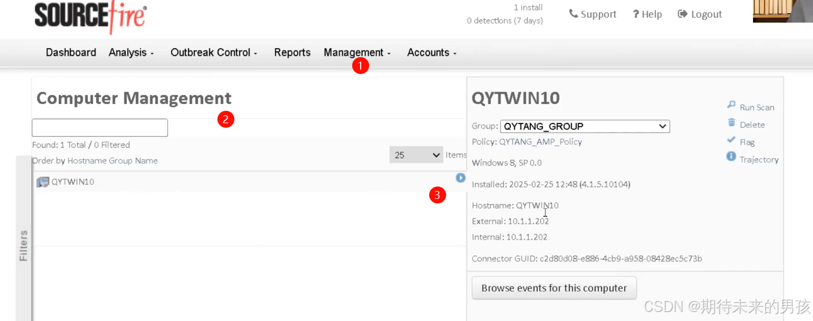This screenshot has height=321, width=813.
Task: Select the QYTWIN10 row in computer list
Action: 249,181
